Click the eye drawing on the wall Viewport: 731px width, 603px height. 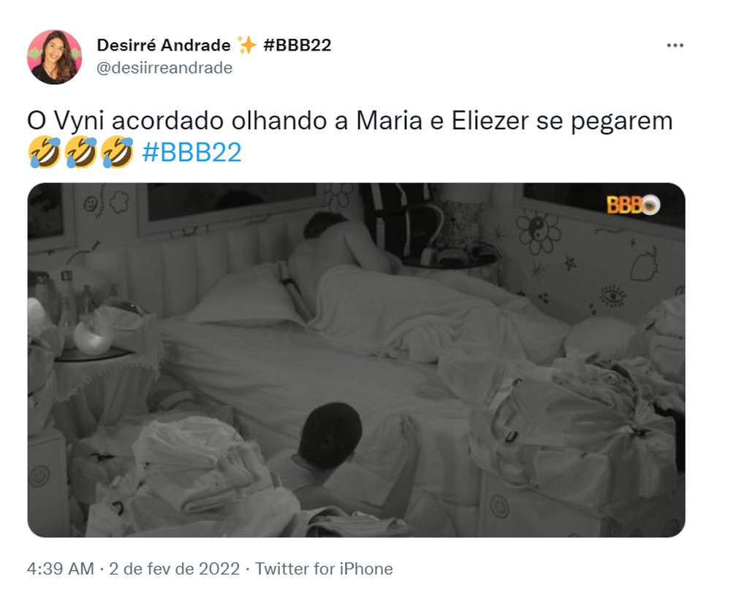click(613, 295)
